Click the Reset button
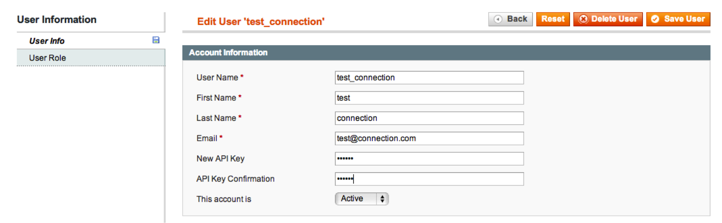Screen dimensions: 722x223 [553, 19]
